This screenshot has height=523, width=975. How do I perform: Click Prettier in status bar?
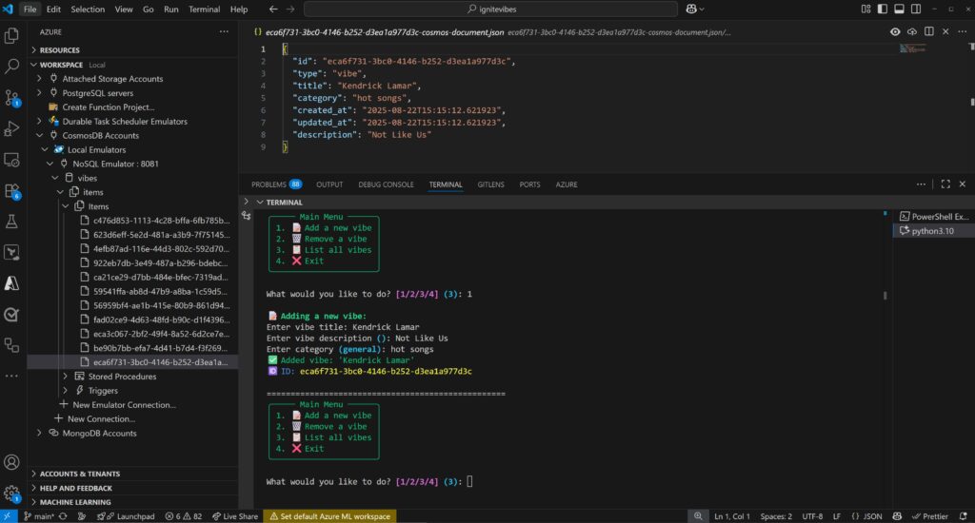point(930,516)
